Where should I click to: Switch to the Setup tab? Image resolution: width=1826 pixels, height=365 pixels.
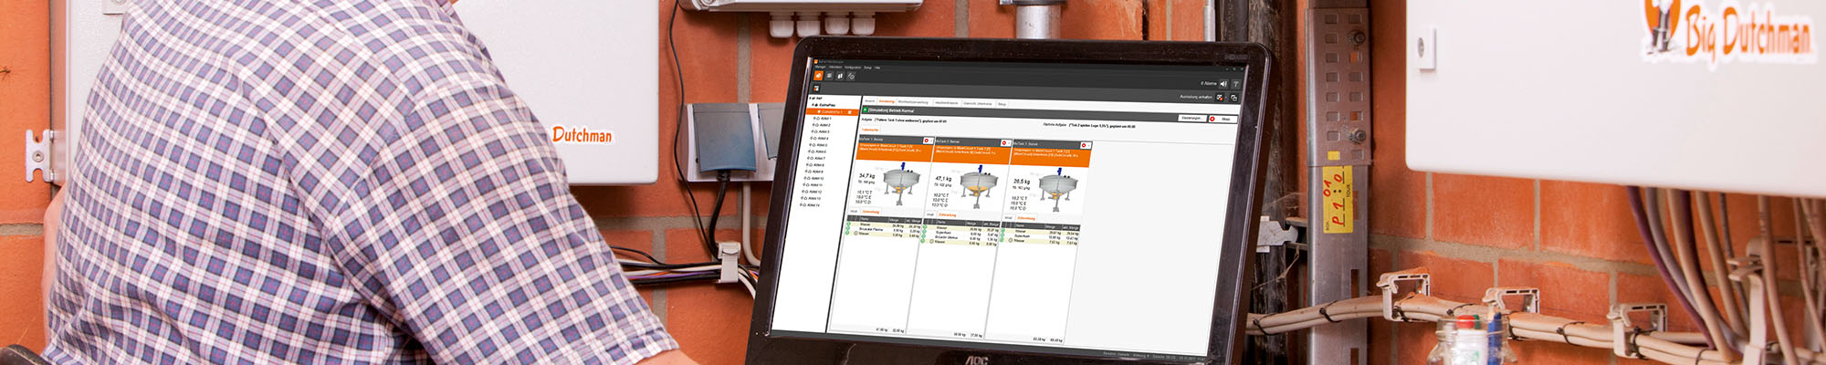(1002, 104)
